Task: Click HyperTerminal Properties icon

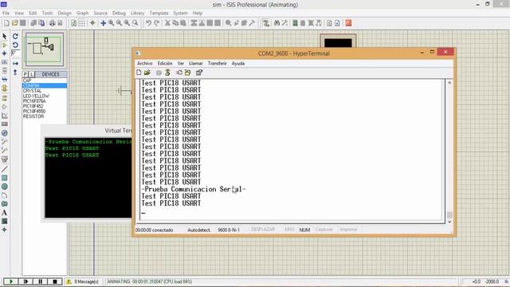Action: [199, 73]
